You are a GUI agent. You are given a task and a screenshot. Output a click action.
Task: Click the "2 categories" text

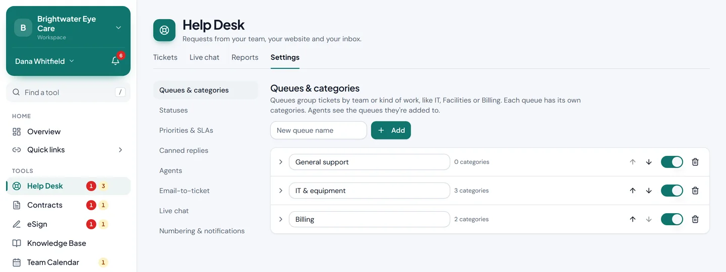471,219
